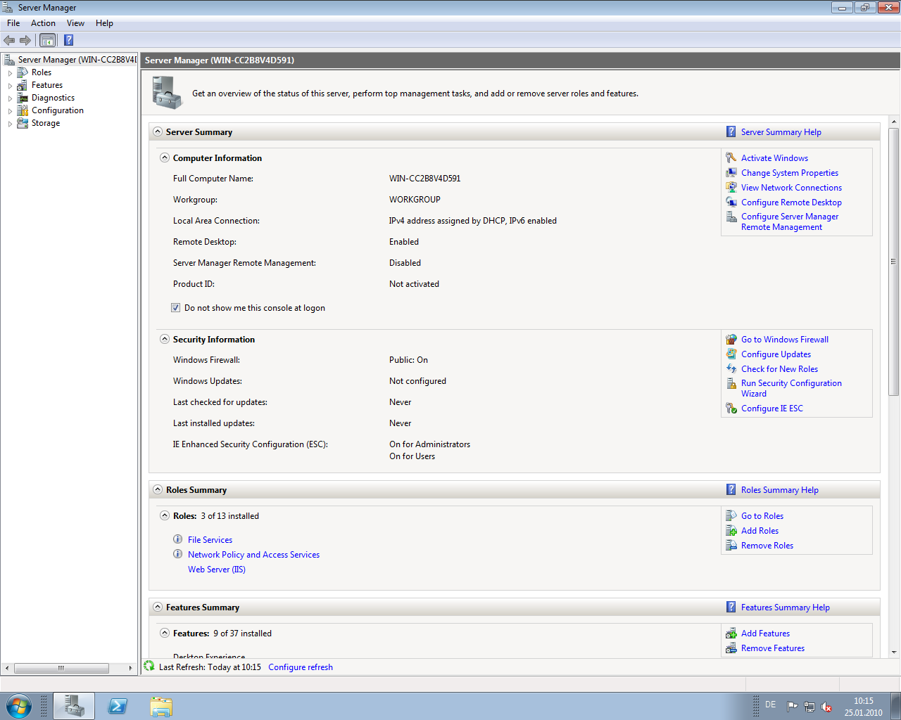Click the Change System Properties icon

click(x=731, y=173)
